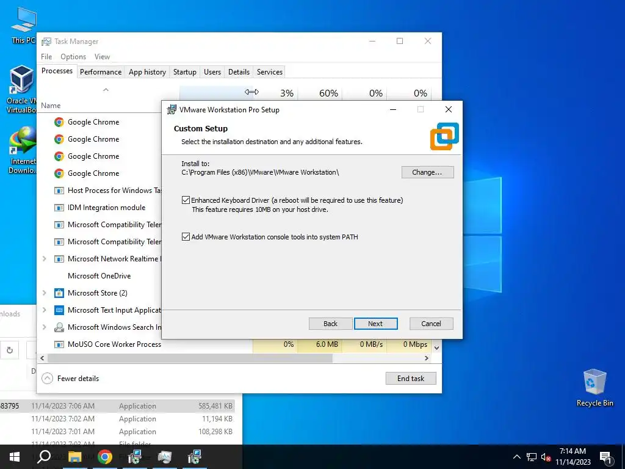Click the sort arrow above Name column
This screenshot has height=469, width=625.
tap(106, 90)
